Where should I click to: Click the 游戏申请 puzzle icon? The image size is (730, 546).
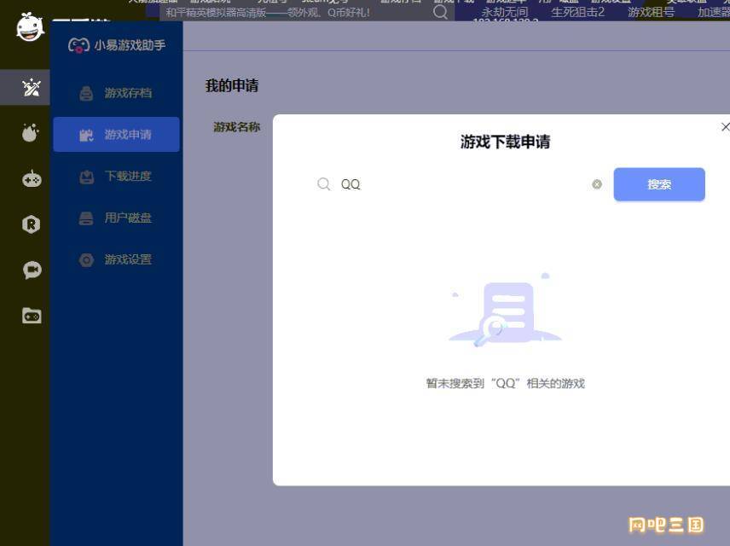86,135
